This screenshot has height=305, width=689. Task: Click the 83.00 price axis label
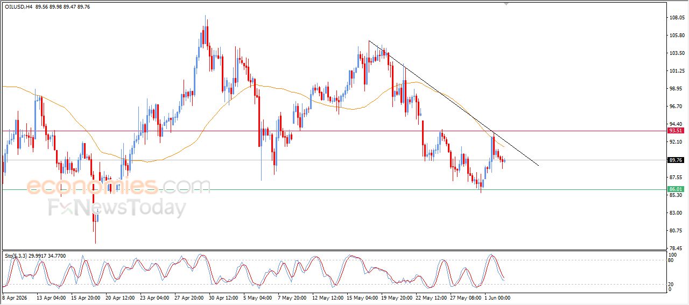(677, 213)
